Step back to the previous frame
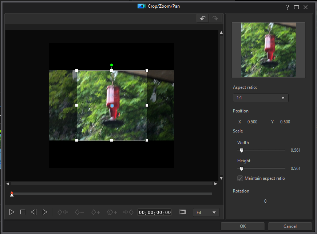 click(x=33, y=212)
